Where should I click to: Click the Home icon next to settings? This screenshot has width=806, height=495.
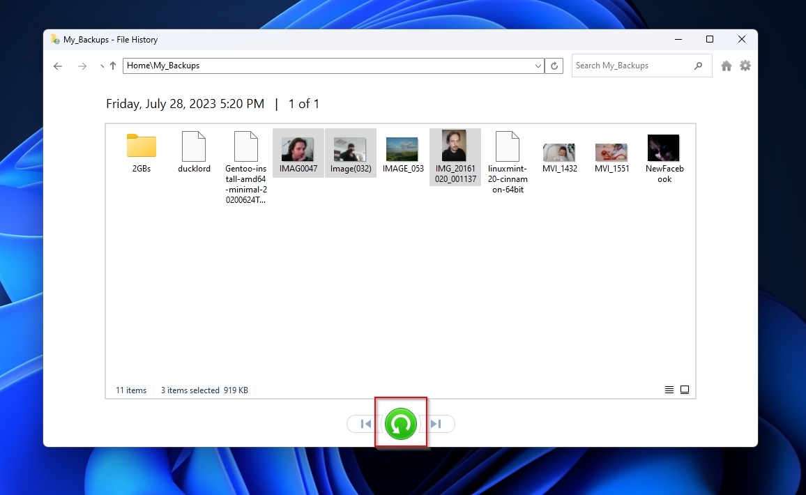[725, 65]
